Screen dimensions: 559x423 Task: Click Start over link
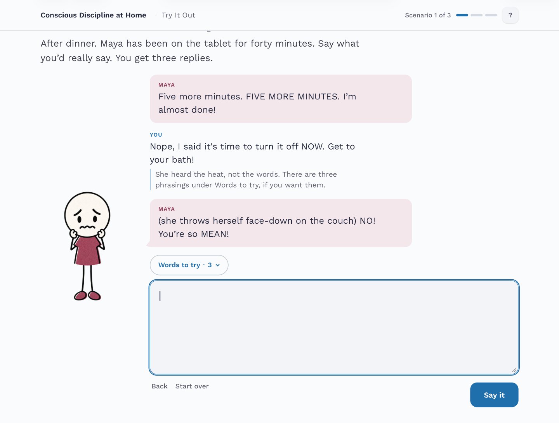[192, 386]
